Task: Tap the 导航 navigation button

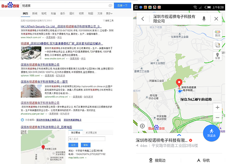Action: click(x=203, y=160)
